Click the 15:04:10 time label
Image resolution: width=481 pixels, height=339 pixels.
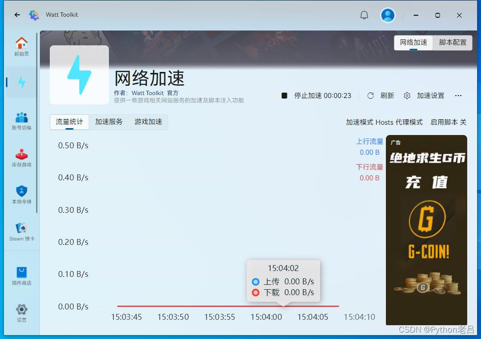click(x=359, y=317)
